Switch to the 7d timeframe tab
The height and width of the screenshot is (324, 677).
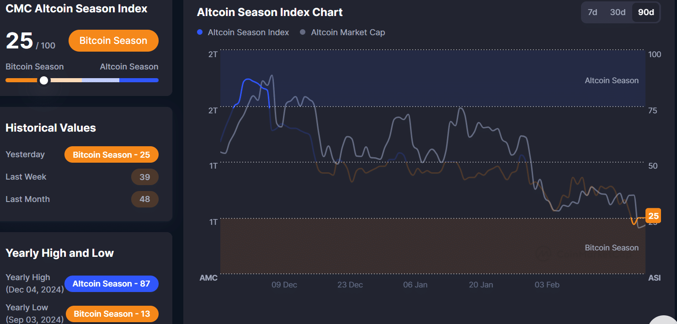pyautogui.click(x=592, y=12)
